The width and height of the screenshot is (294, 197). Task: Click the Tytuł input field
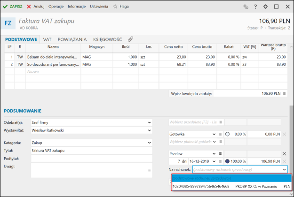tap(92, 151)
